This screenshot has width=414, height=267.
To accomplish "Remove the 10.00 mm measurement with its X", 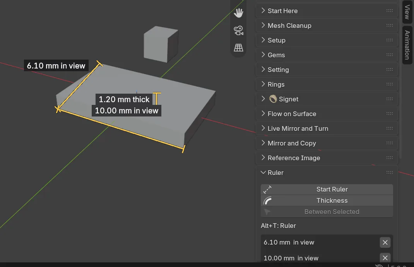I will (385, 258).
